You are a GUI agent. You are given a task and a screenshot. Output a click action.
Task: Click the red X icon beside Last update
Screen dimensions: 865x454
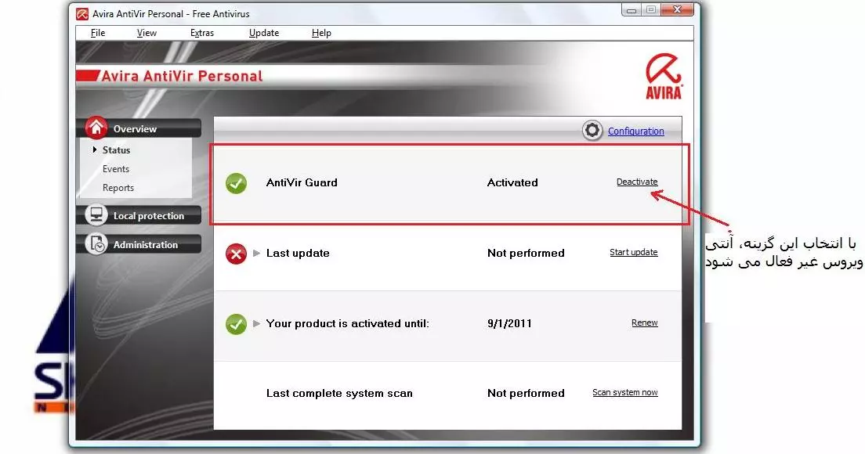236,254
